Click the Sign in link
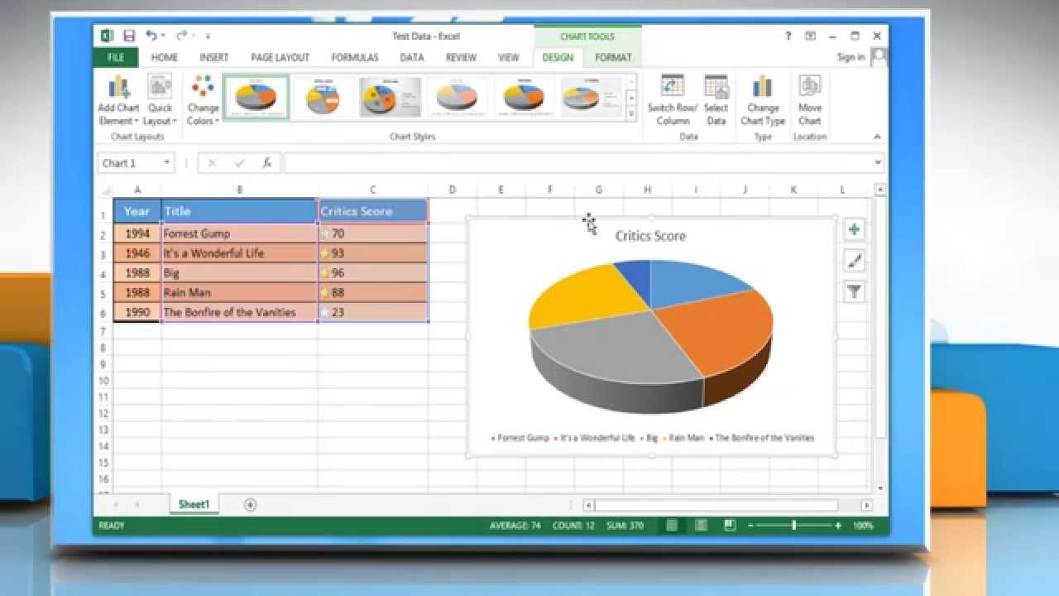This screenshot has width=1059, height=596. click(x=851, y=57)
